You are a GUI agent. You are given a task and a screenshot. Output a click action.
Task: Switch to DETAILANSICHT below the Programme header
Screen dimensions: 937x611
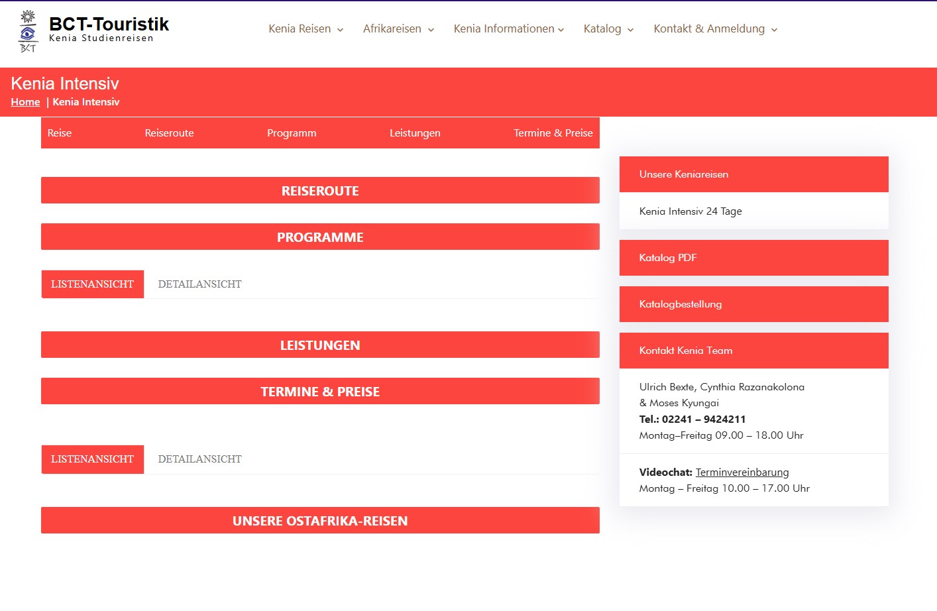tap(199, 284)
